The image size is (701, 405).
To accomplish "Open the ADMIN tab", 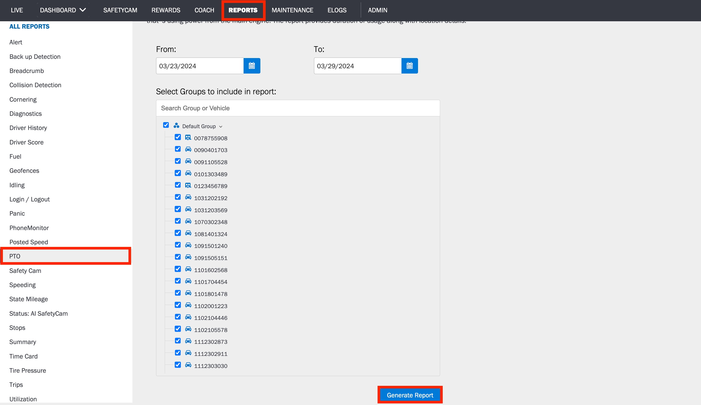I will click(x=378, y=10).
